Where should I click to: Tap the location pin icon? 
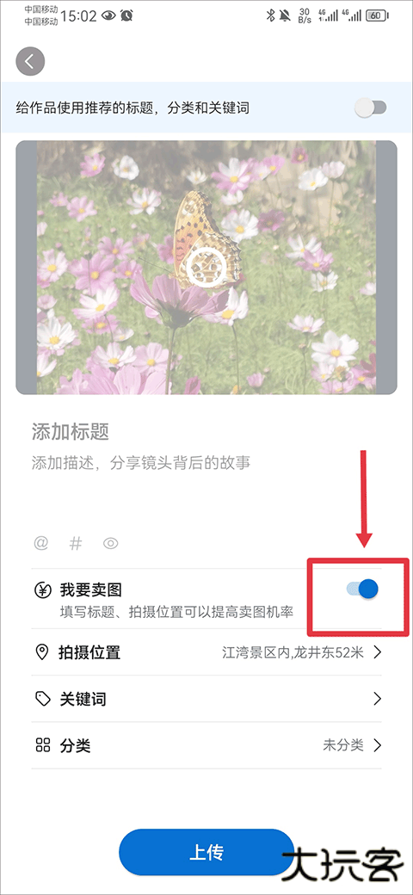click(x=41, y=652)
